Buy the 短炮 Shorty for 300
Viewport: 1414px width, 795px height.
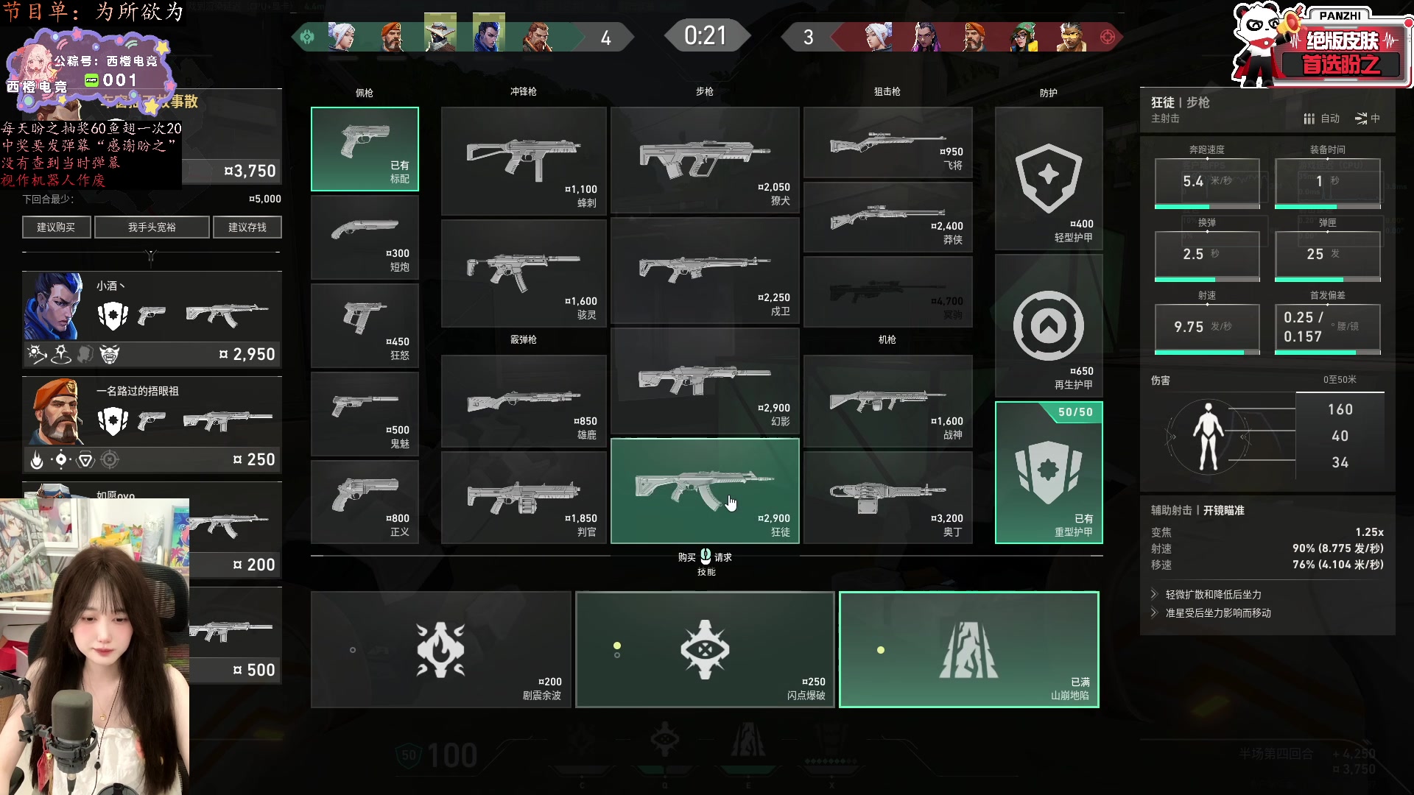[x=365, y=238]
